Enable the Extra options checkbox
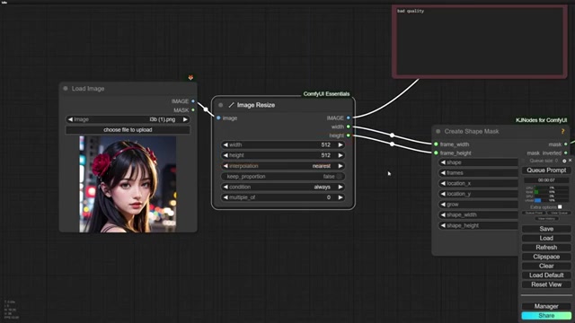Viewport: 575px width, 323px height. (560, 207)
